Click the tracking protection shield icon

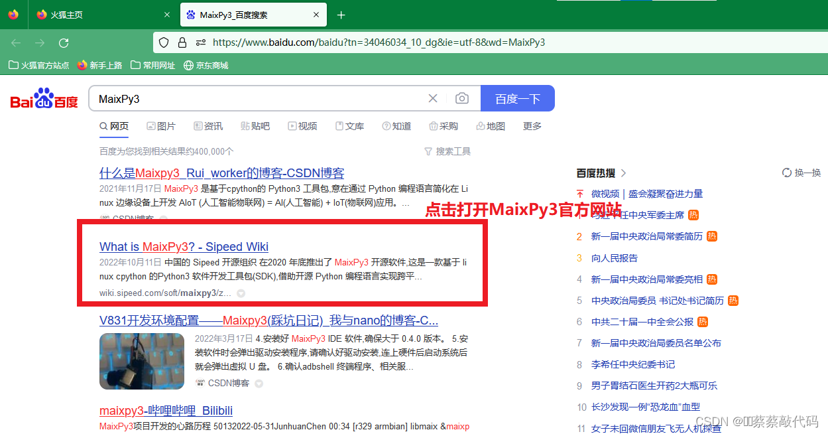pos(164,42)
